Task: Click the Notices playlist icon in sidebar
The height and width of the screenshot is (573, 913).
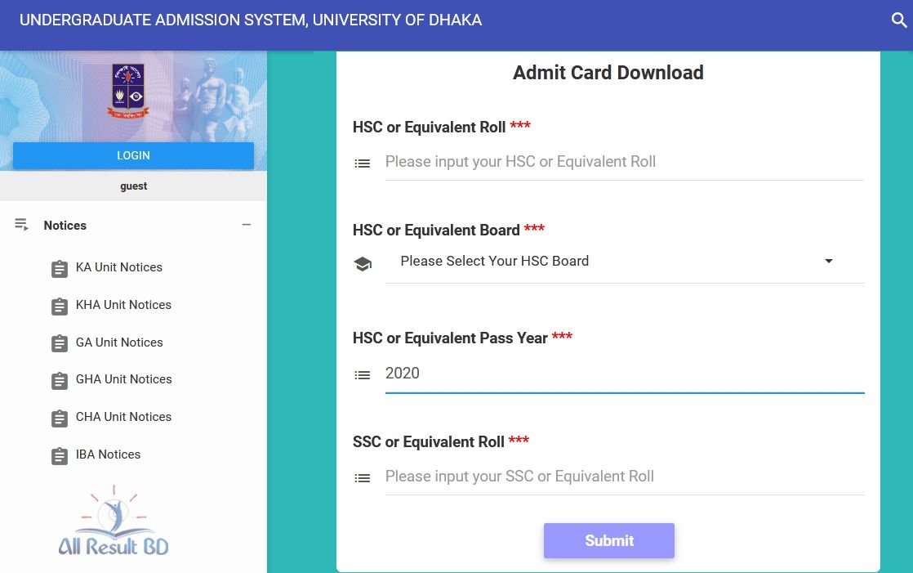Action: [21, 225]
